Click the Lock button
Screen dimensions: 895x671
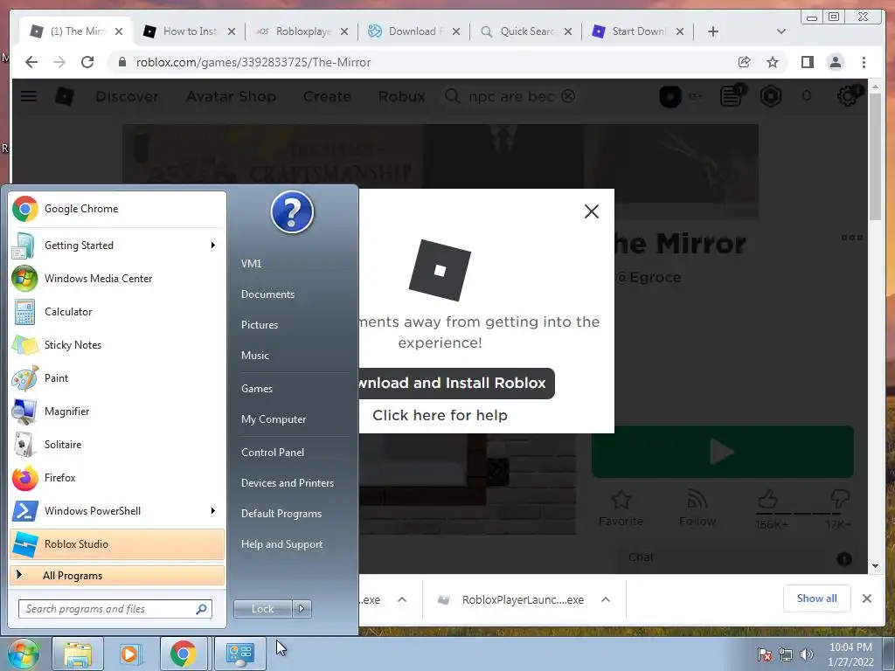point(262,609)
